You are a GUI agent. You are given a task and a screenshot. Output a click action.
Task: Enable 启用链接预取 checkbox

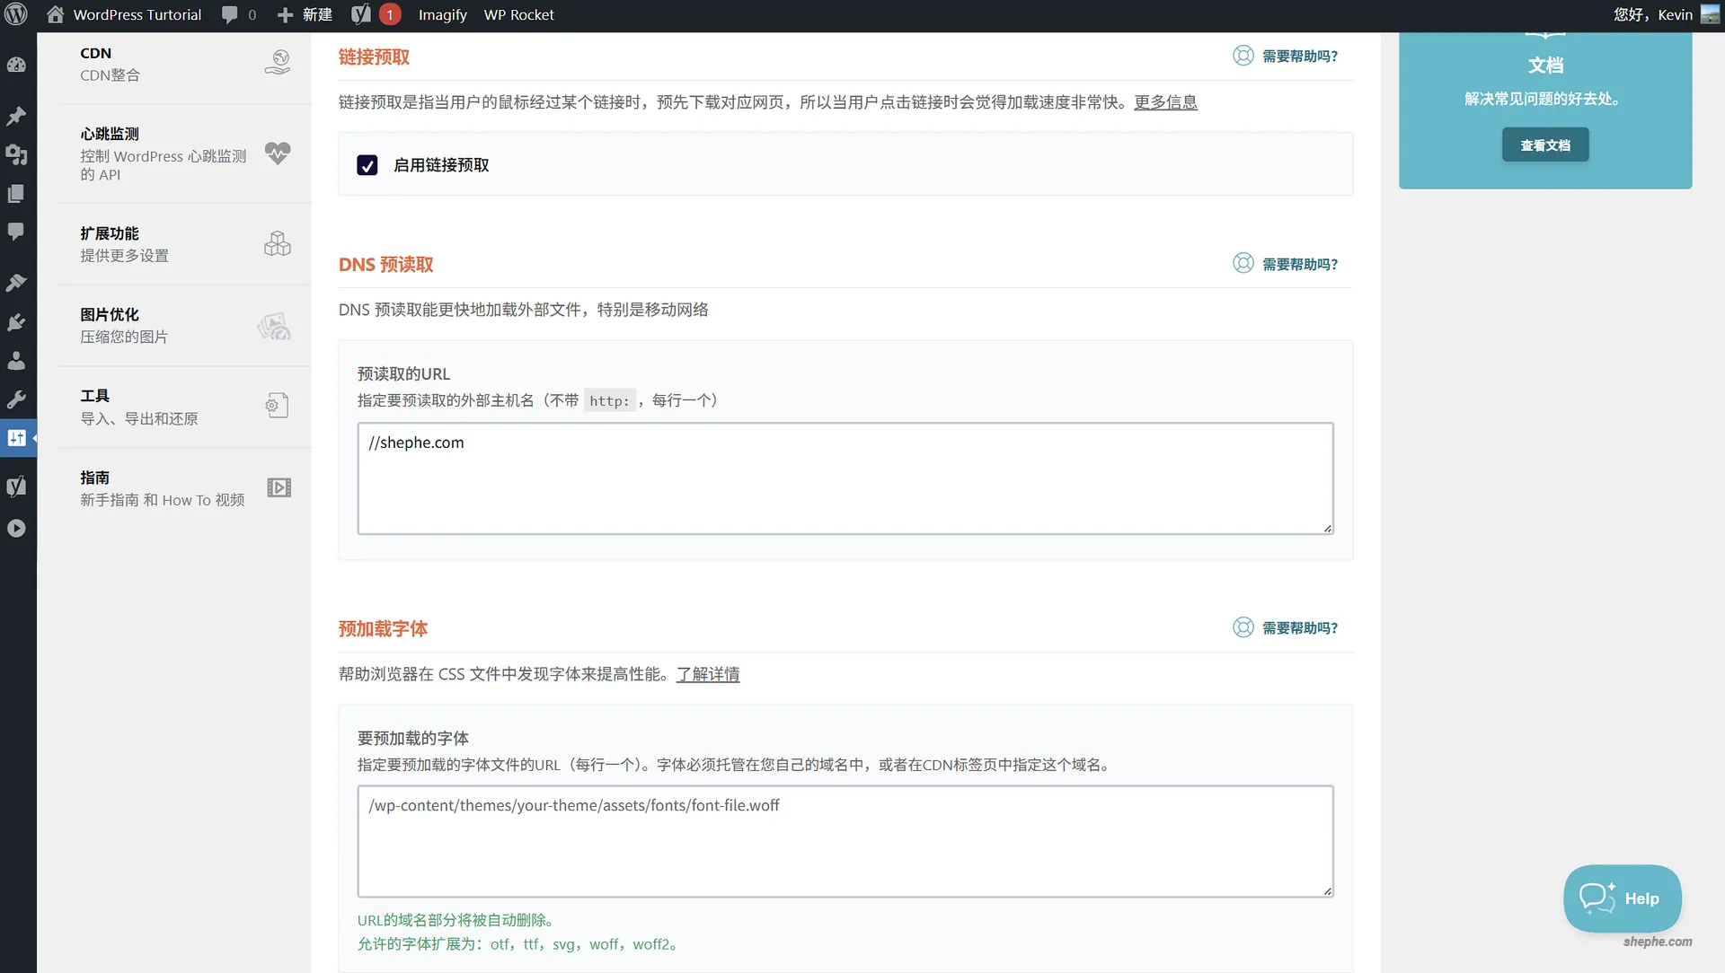tap(367, 165)
